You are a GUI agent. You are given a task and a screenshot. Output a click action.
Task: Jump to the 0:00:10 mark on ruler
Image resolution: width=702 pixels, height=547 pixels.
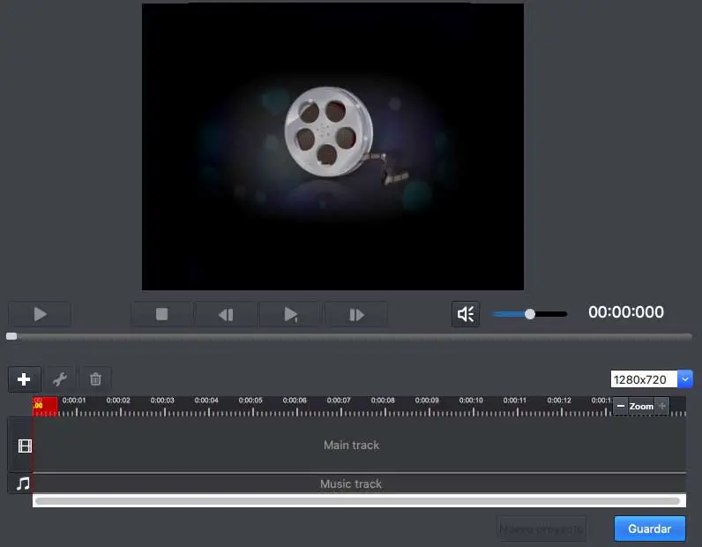[x=471, y=400]
